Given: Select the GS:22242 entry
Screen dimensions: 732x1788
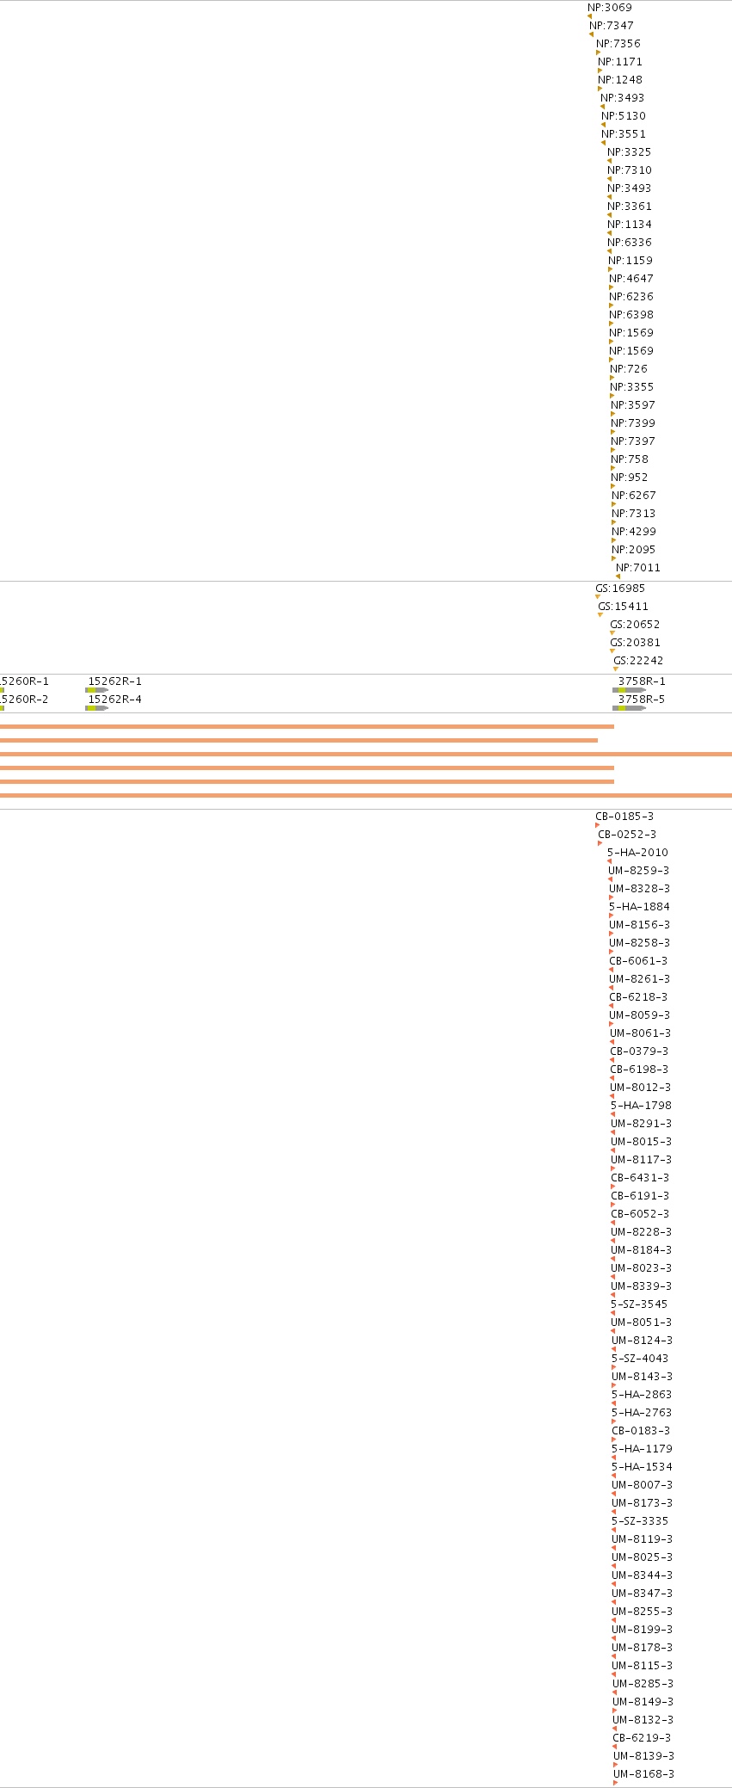Looking at the screenshot, I should [638, 661].
